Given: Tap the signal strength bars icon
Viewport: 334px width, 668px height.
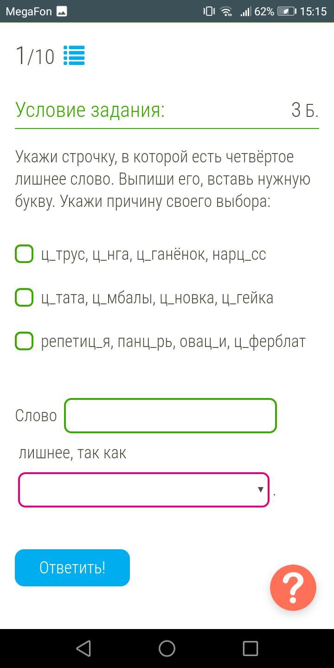Looking at the screenshot, I should [x=245, y=12].
